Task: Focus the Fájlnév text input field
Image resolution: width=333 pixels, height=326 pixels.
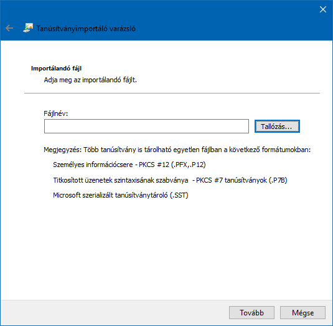Action: click(x=146, y=127)
